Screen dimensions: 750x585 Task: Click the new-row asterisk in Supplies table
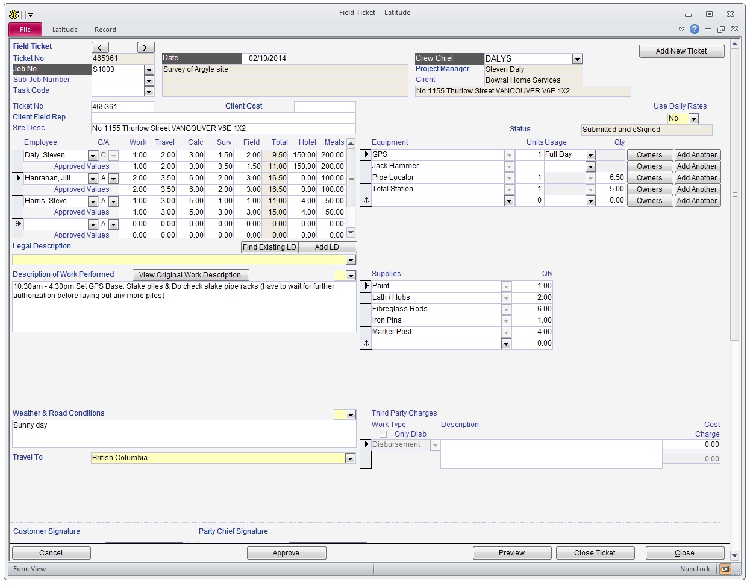pos(366,343)
